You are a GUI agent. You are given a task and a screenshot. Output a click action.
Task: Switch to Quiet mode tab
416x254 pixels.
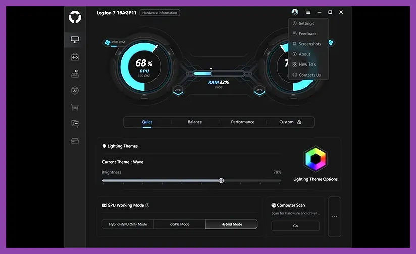click(147, 122)
